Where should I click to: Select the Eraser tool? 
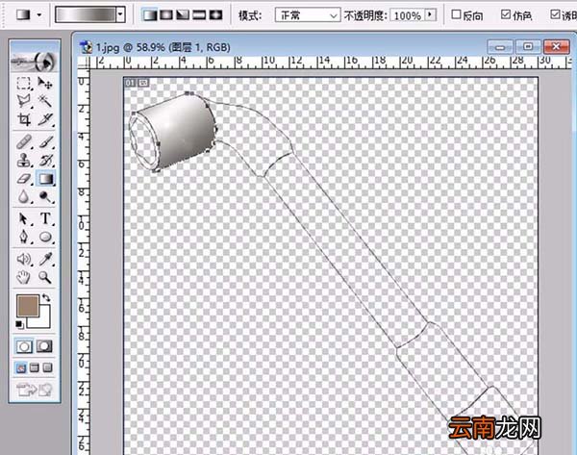[24, 179]
